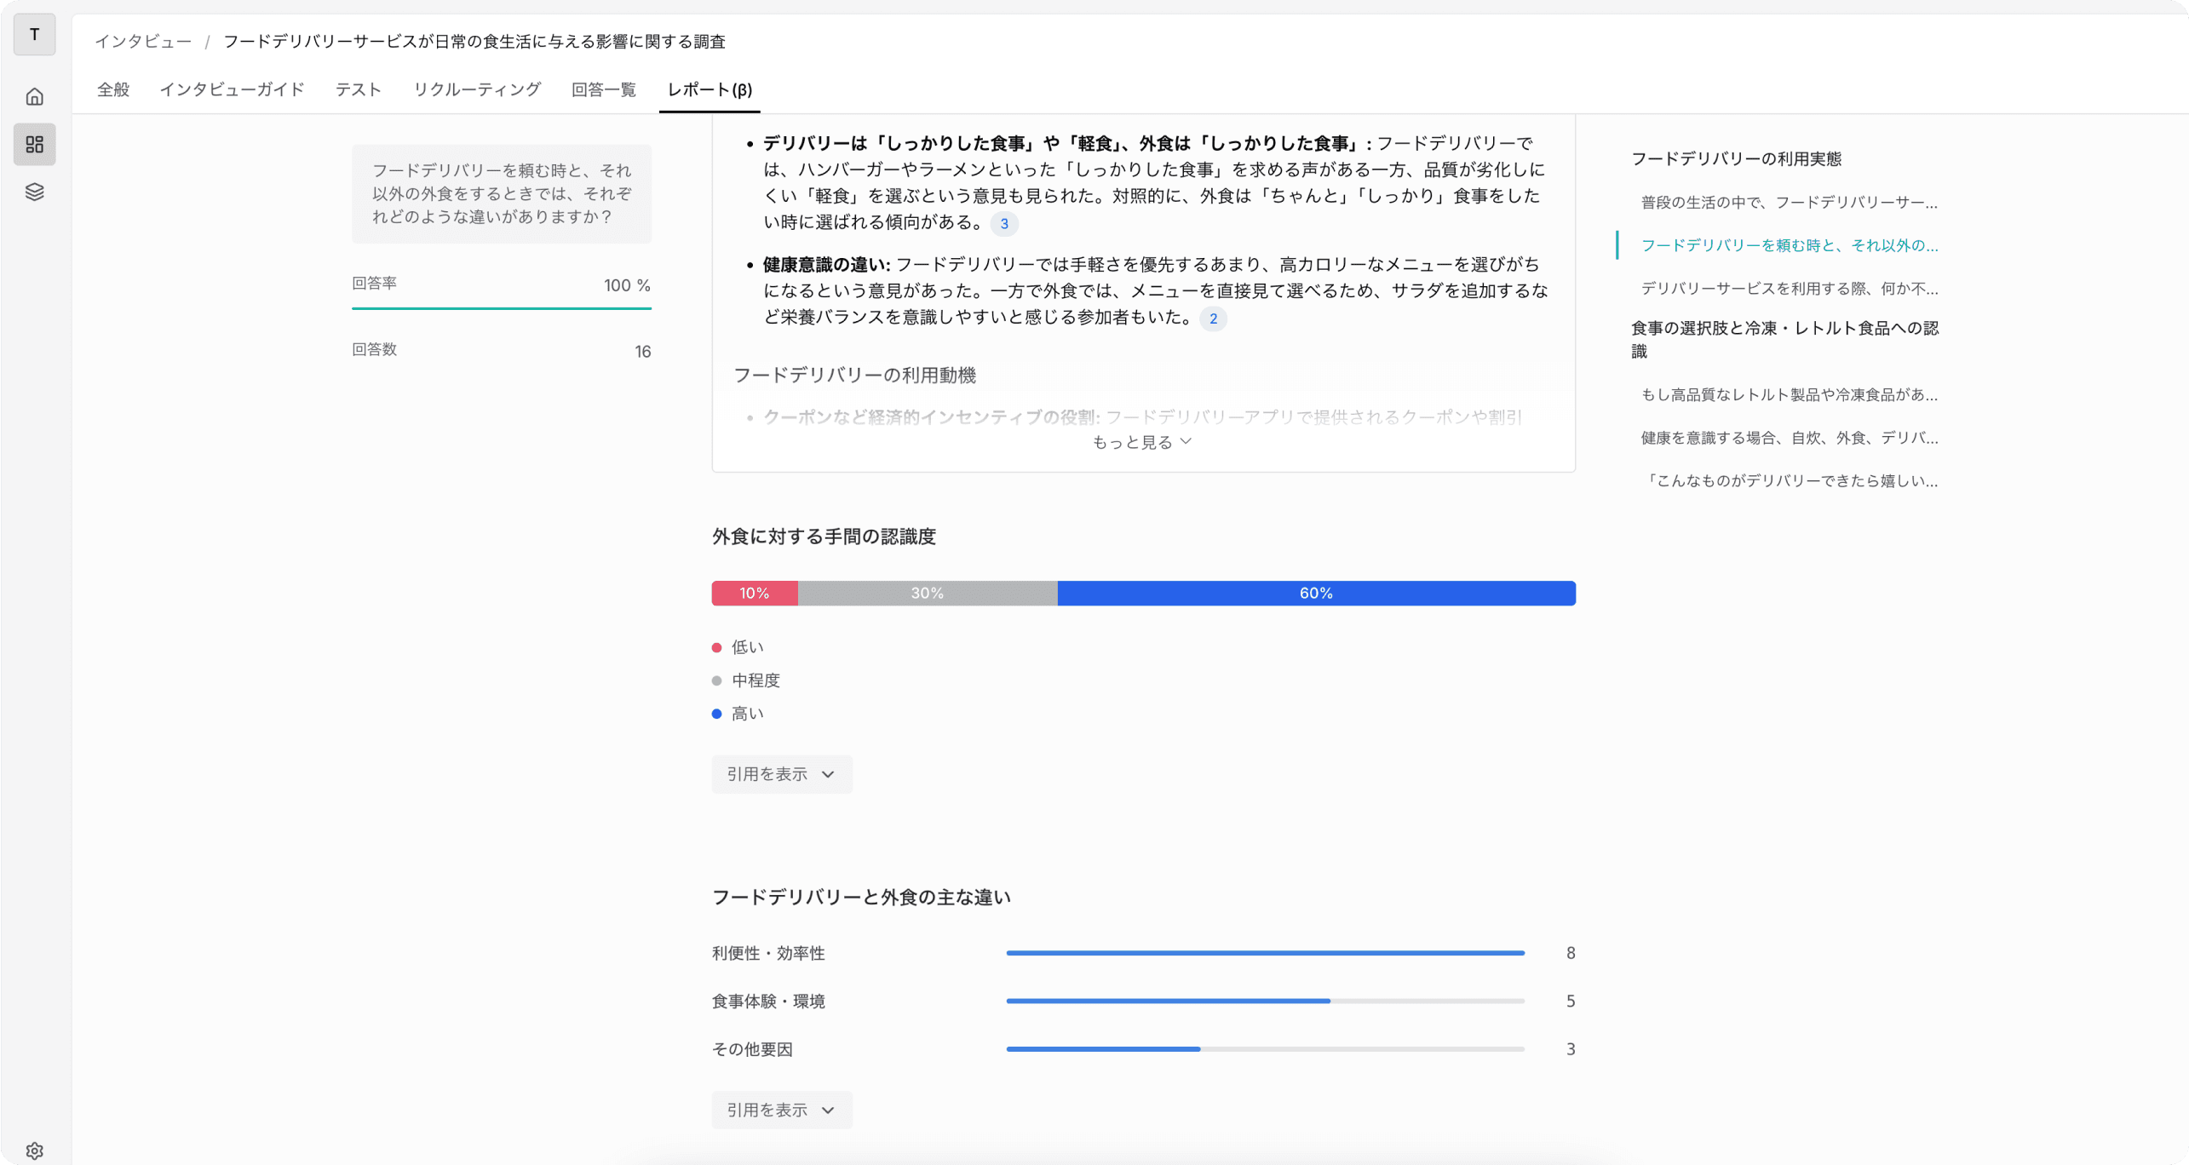Switch to the 全般 tab
Screen dimensions: 2189x1165
[x=113, y=89]
